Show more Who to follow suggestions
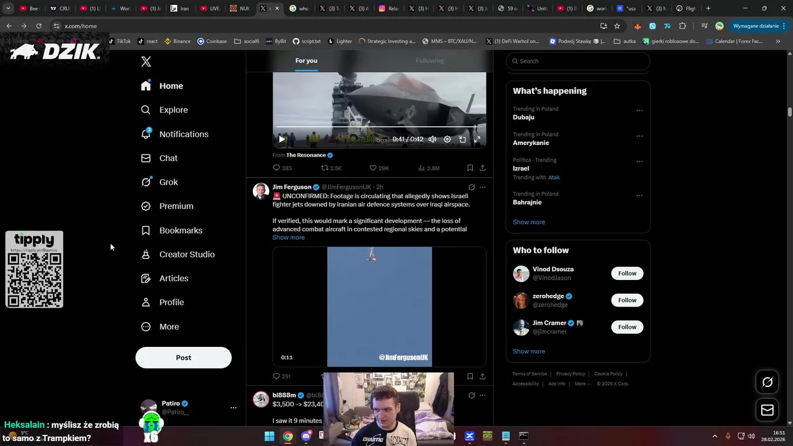Viewport: 793px width, 446px height. 529,351
